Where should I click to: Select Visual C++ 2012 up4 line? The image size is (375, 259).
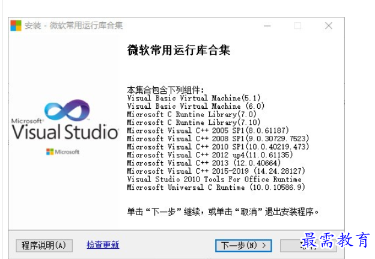point(210,155)
